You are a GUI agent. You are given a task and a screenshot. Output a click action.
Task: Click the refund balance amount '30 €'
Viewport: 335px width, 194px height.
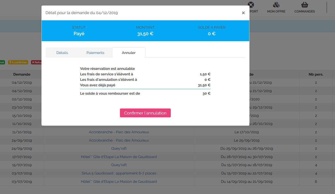(206, 93)
